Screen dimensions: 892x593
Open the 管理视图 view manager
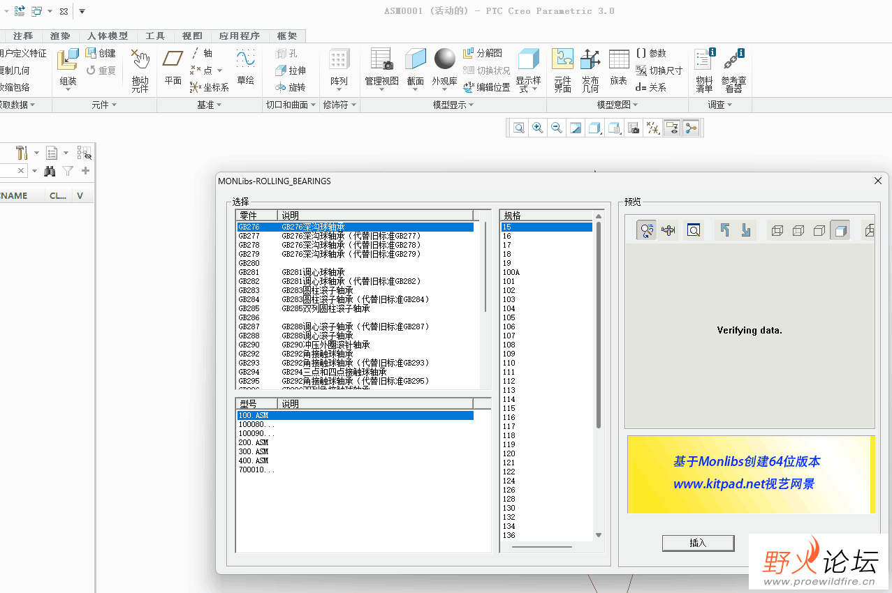pyautogui.click(x=381, y=68)
